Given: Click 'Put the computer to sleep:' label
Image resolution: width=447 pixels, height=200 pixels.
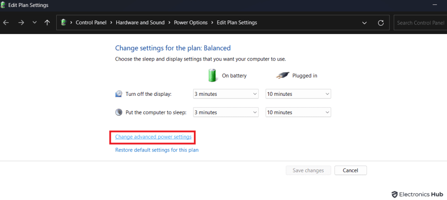Looking at the screenshot, I should pos(156,112).
